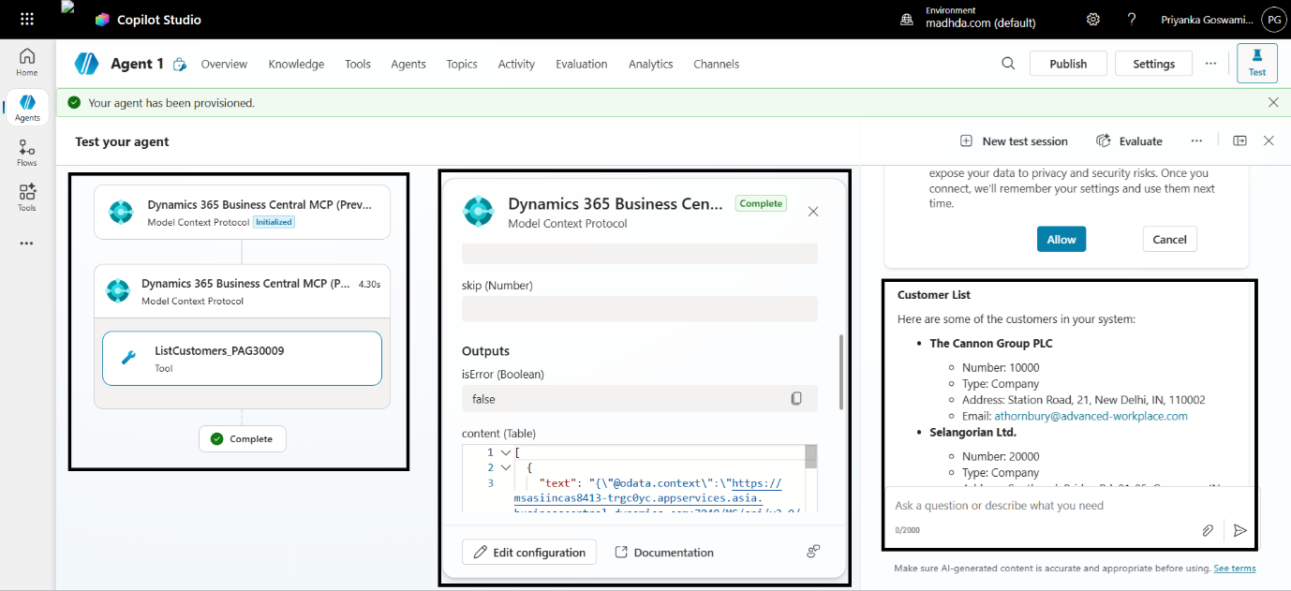The image size is (1291, 591).
Task: Open the gear icon beside Documentation
Action: [x=812, y=552]
